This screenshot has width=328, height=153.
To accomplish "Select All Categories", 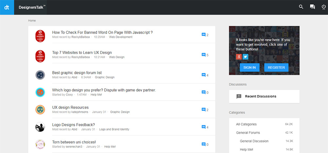I will tap(246, 124).
